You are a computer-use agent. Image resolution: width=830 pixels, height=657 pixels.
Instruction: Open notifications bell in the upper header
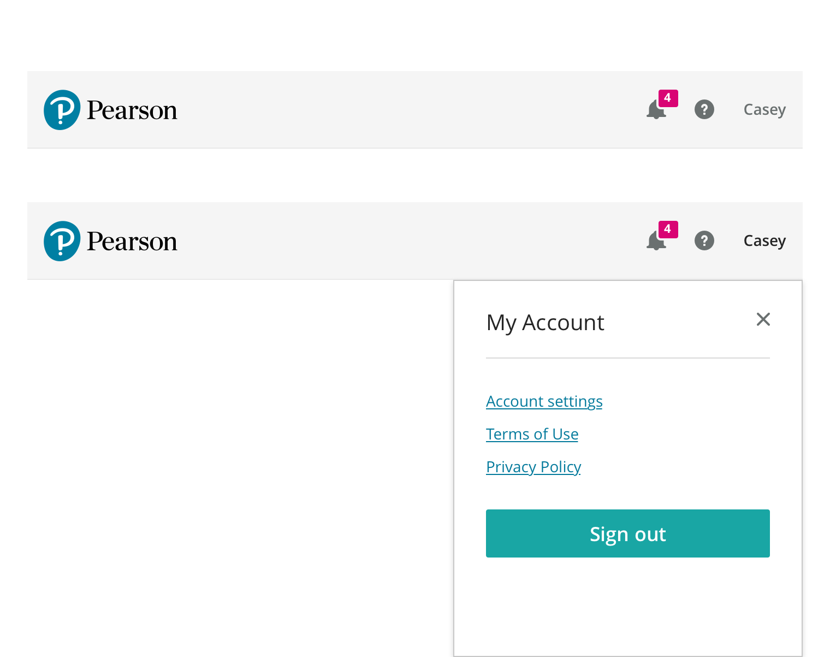(x=655, y=111)
